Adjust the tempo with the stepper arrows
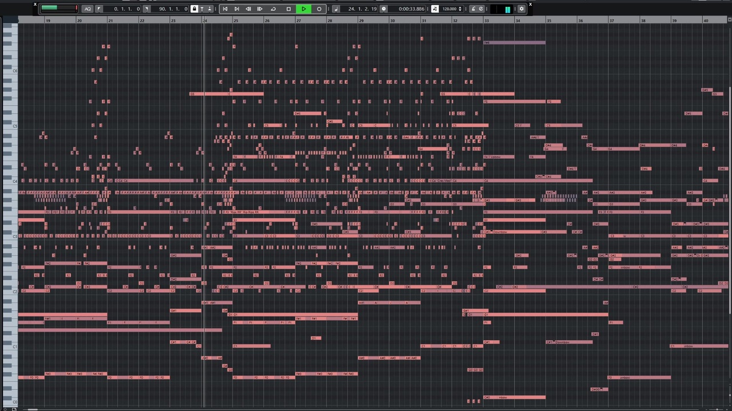 pos(460,9)
